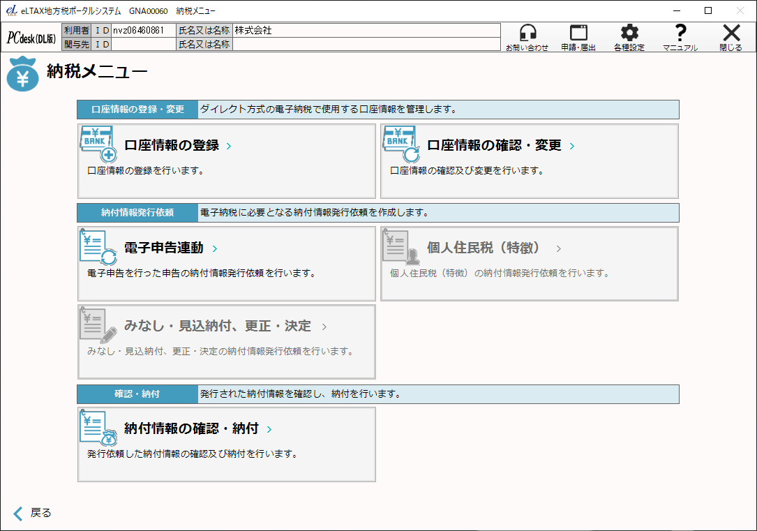This screenshot has width=757, height=531.
Task: Open 口座情報の登録 title link
Action: point(172,145)
